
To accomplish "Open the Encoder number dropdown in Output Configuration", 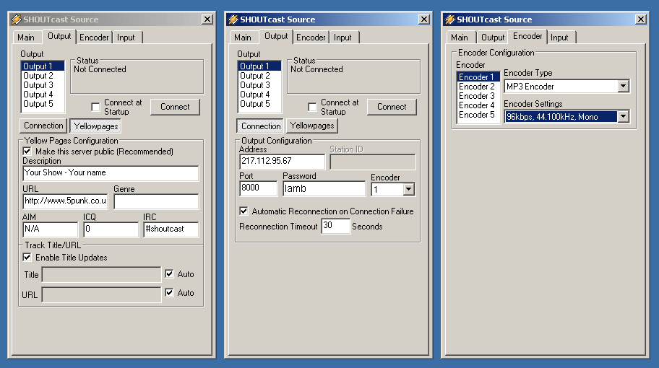I will click(x=408, y=189).
